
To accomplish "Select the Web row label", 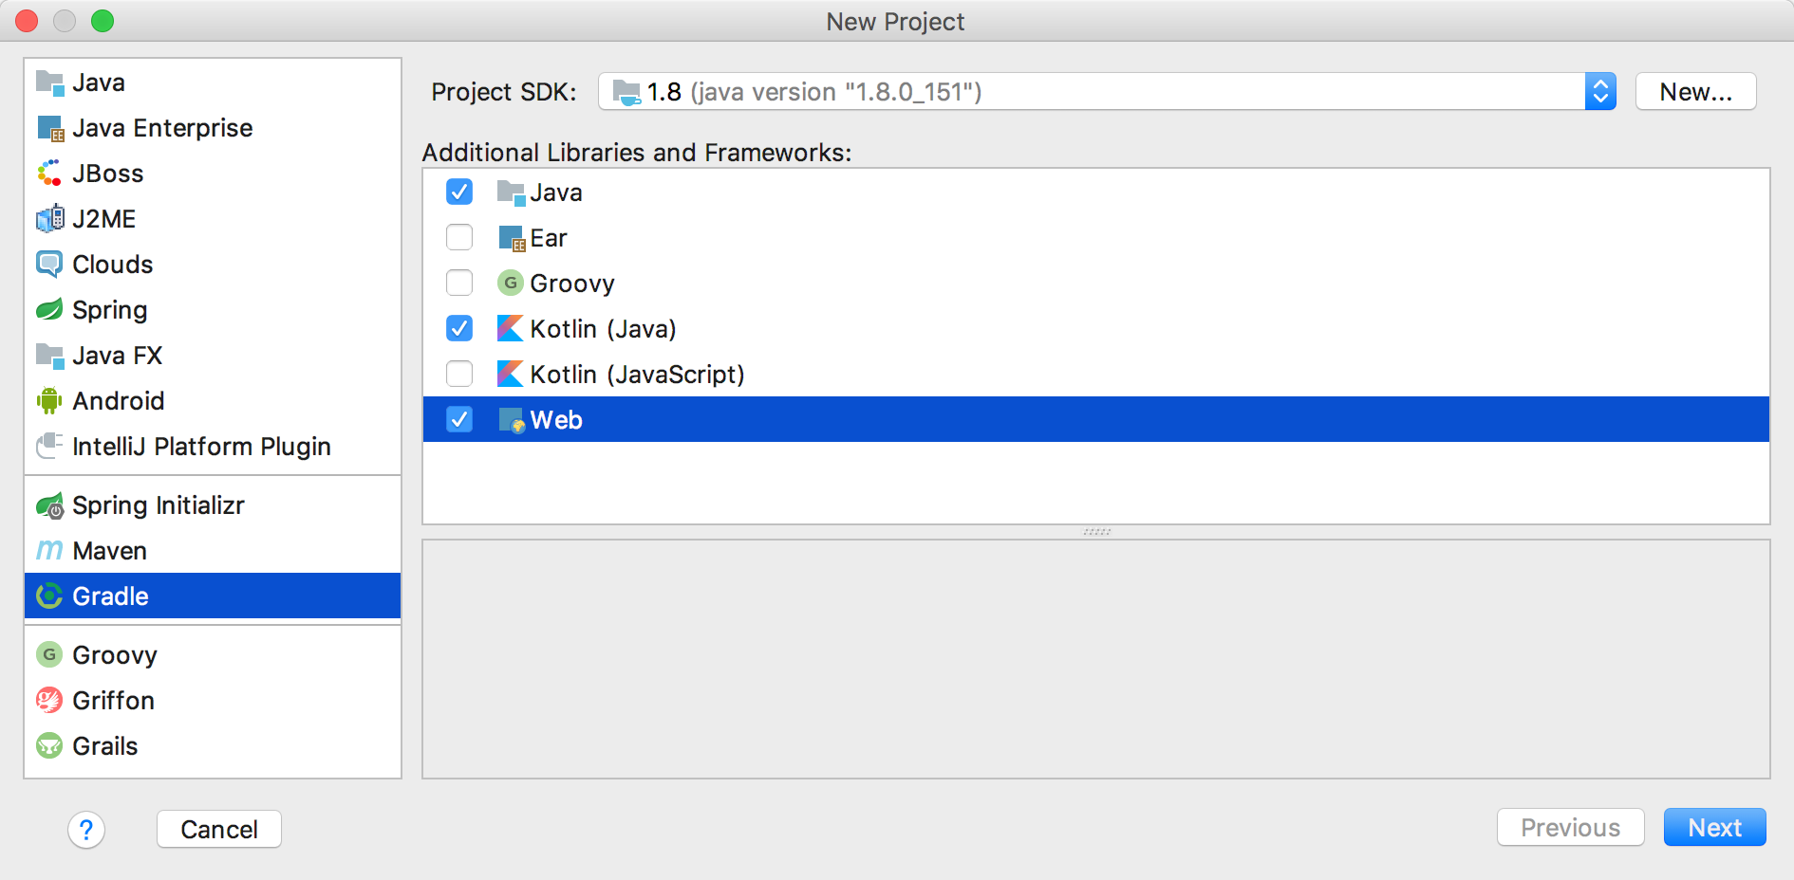I will coord(556,420).
